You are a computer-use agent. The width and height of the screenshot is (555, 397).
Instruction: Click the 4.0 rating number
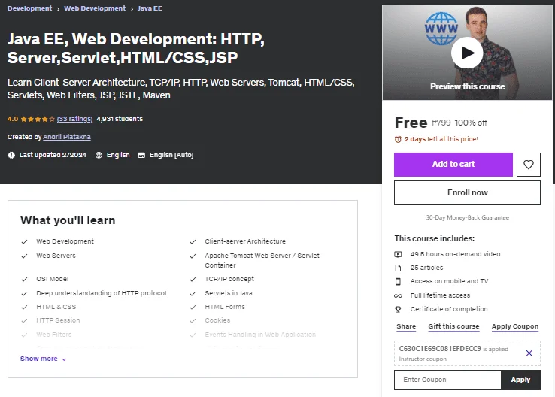coord(13,119)
